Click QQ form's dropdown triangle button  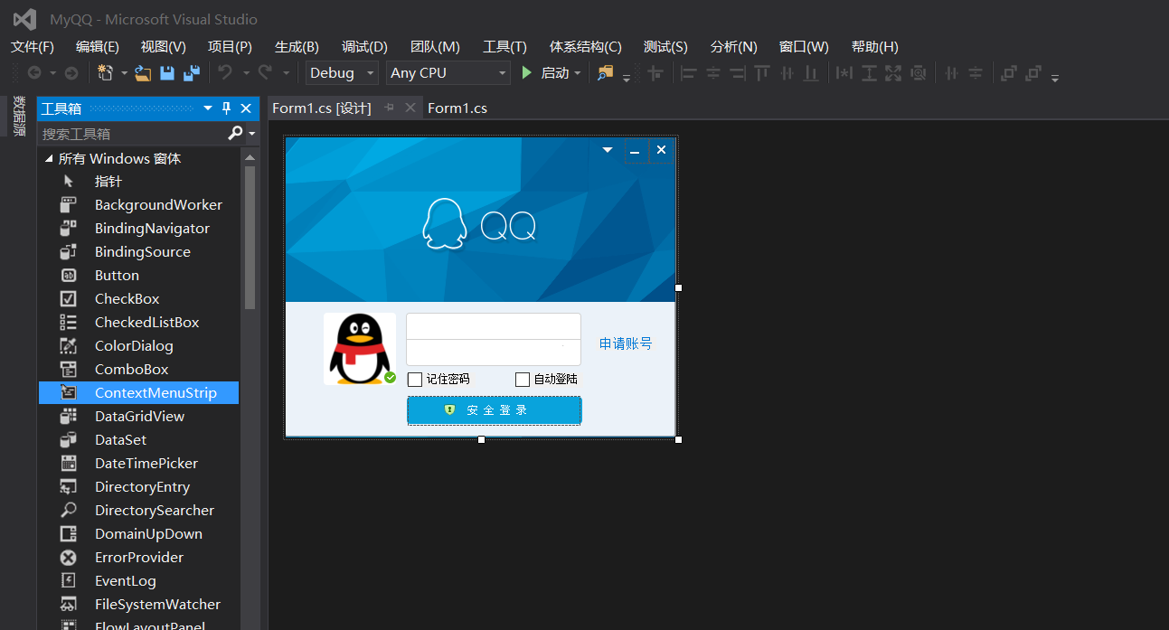tap(608, 150)
